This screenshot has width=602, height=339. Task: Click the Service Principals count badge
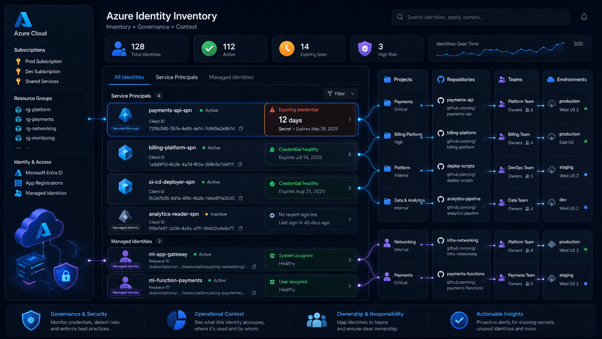tap(159, 96)
